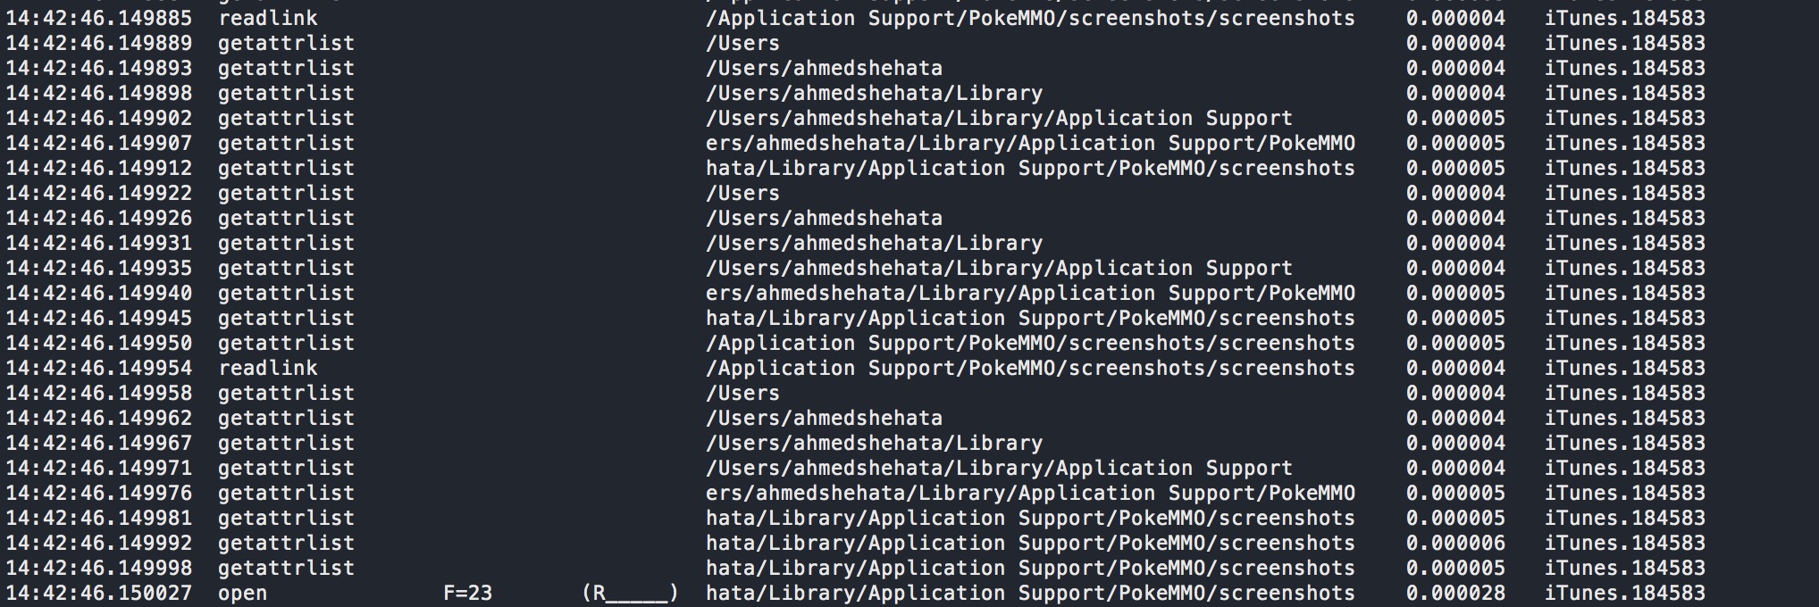
Task: Click the timestamp 14:42:46.149912
Action: click(99, 169)
